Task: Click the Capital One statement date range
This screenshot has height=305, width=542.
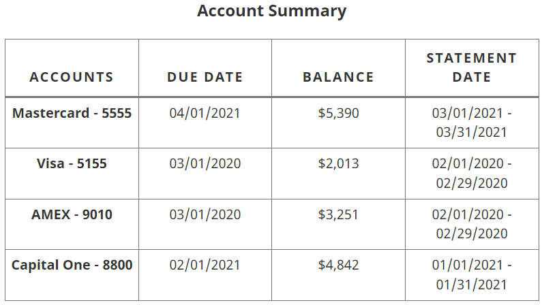Action: (x=472, y=275)
